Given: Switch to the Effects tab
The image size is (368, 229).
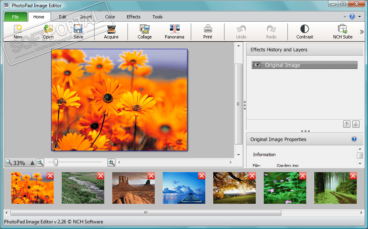Looking at the screenshot, I should pos(133,17).
